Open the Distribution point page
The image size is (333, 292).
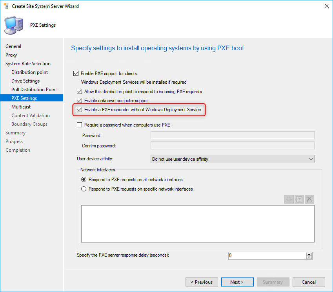click(29, 72)
